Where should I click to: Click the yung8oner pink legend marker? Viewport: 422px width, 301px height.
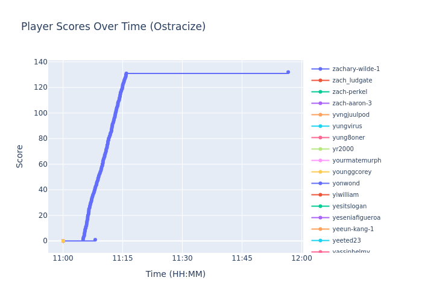tap(320, 138)
